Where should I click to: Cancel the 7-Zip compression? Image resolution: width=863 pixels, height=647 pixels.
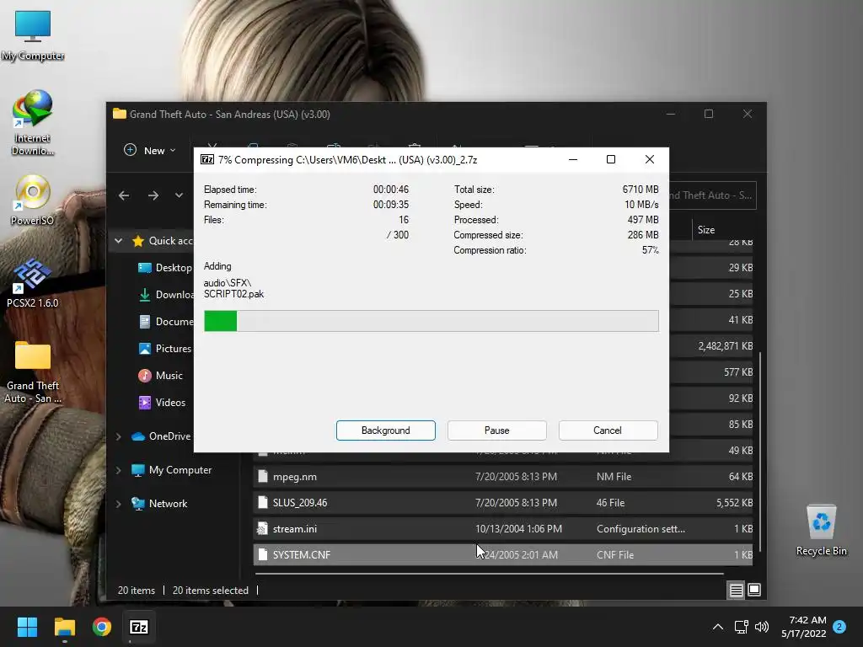click(x=608, y=430)
